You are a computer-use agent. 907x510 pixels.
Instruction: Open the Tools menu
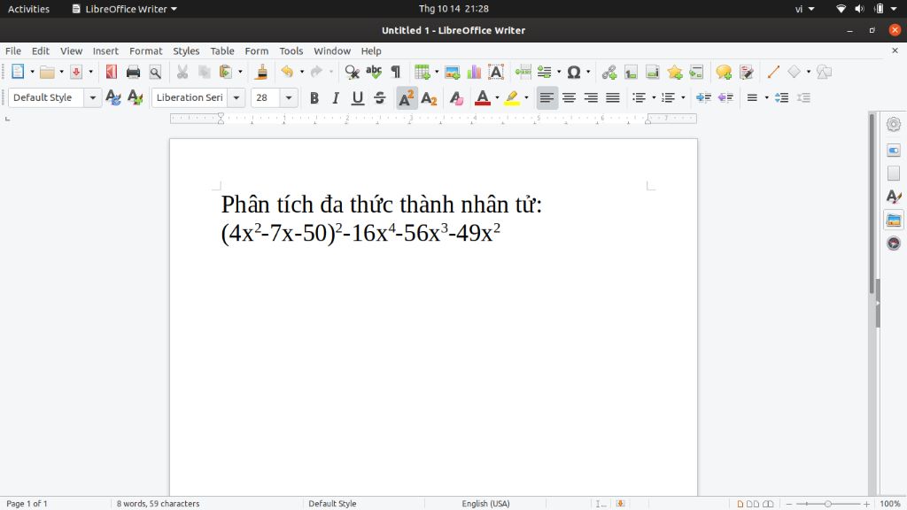tap(291, 50)
